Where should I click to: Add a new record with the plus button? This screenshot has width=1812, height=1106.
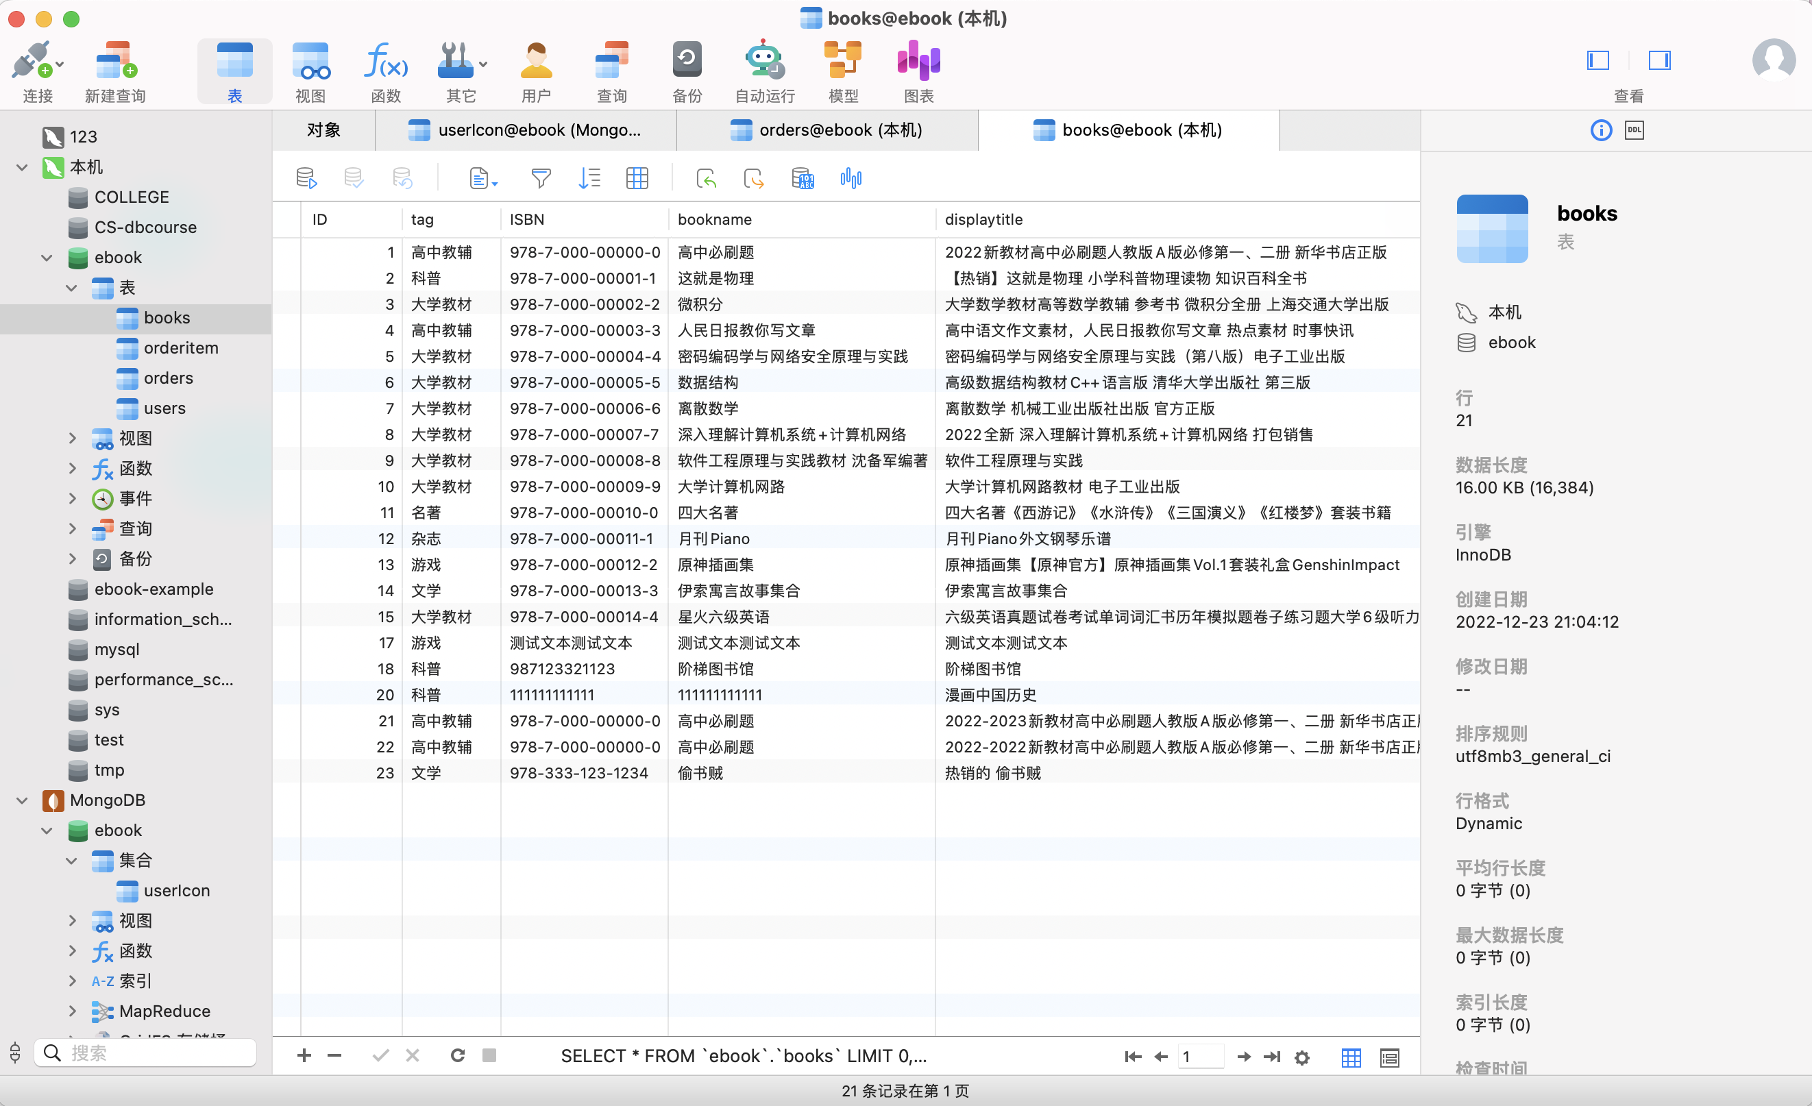(x=303, y=1055)
